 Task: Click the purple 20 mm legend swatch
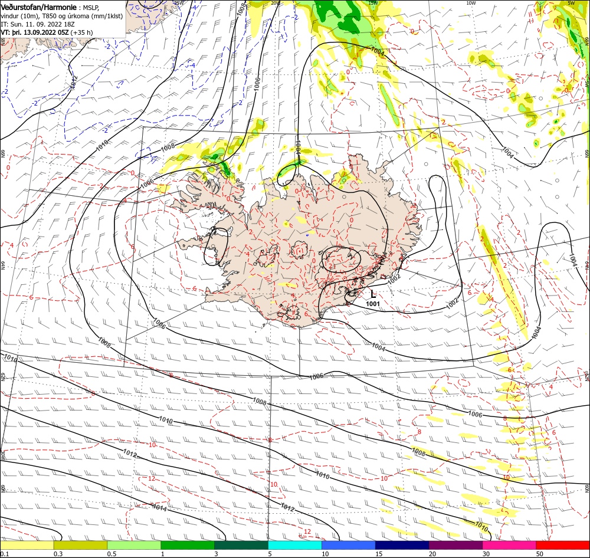coord(455,545)
